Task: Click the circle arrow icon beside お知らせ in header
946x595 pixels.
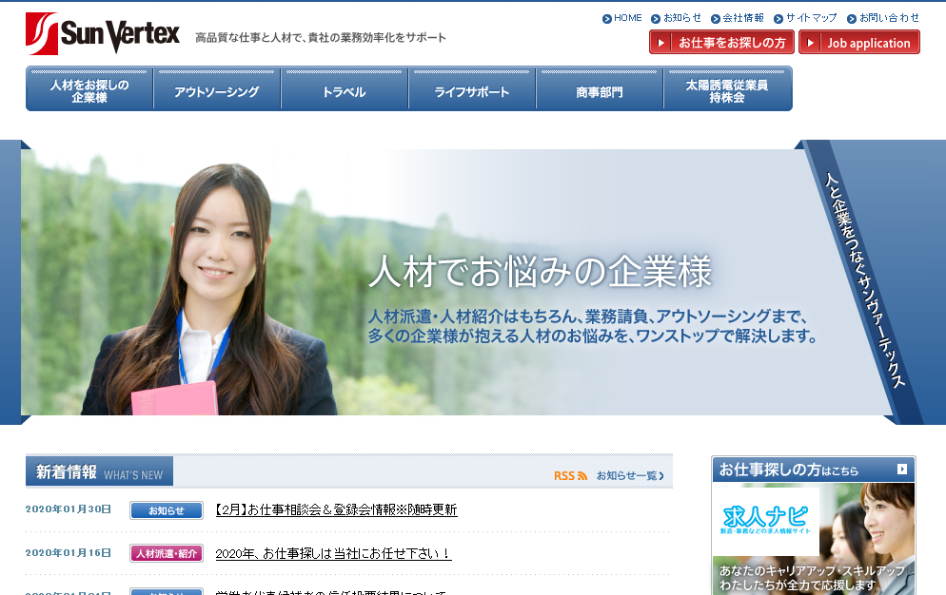Action: 656,19
